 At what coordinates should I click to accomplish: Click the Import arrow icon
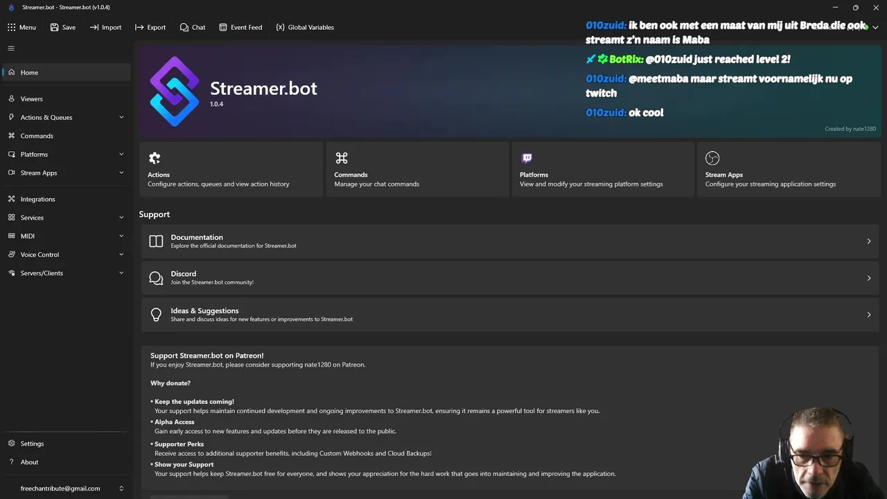[x=94, y=27]
